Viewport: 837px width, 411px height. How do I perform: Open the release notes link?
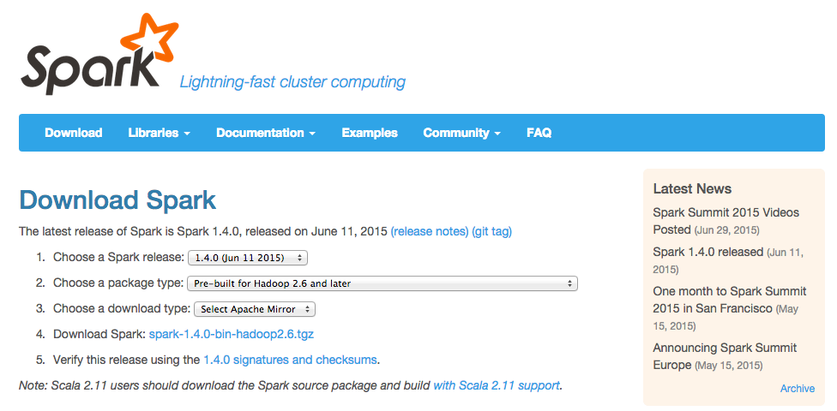point(429,232)
